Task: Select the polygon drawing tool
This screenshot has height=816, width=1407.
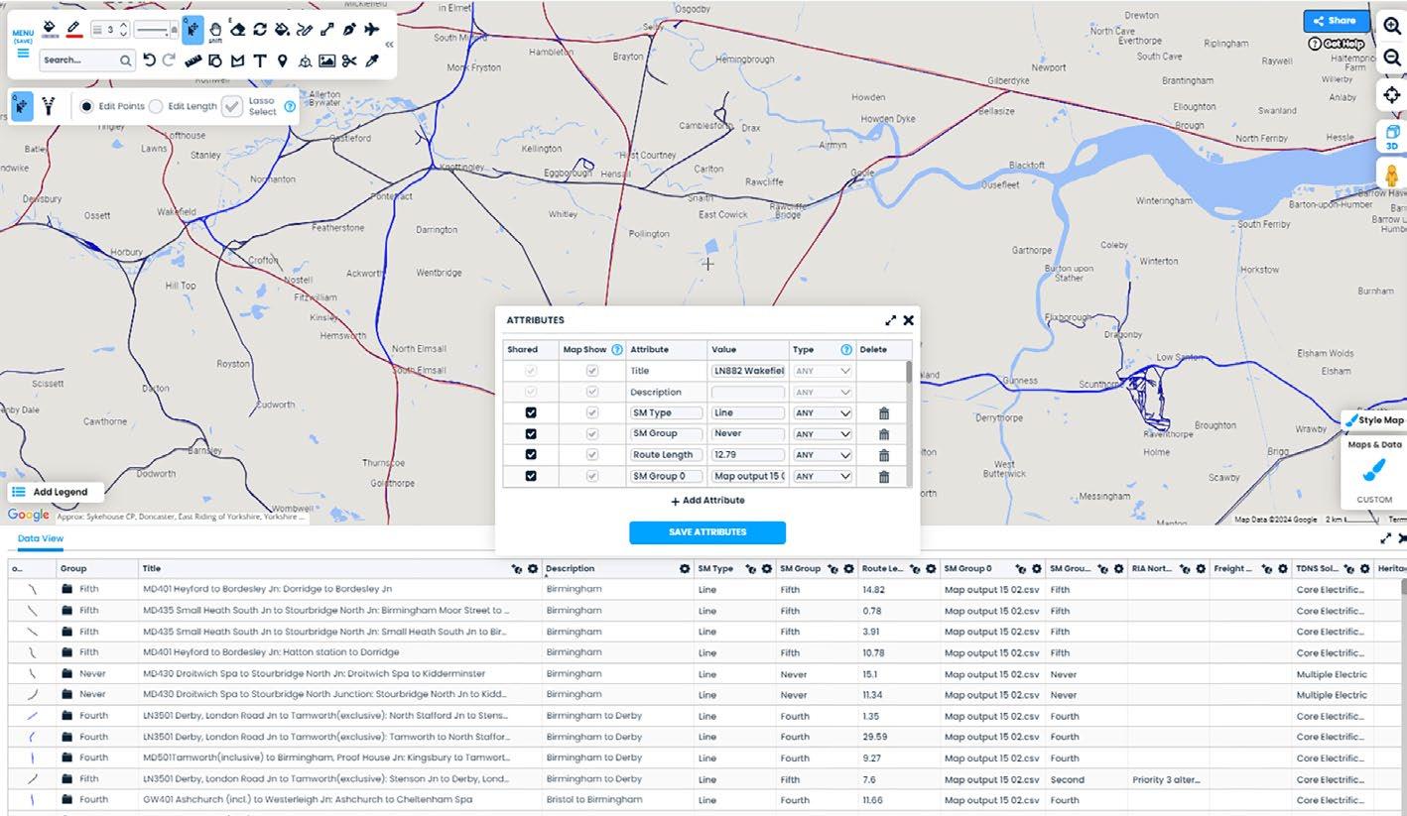Action: click(x=237, y=60)
